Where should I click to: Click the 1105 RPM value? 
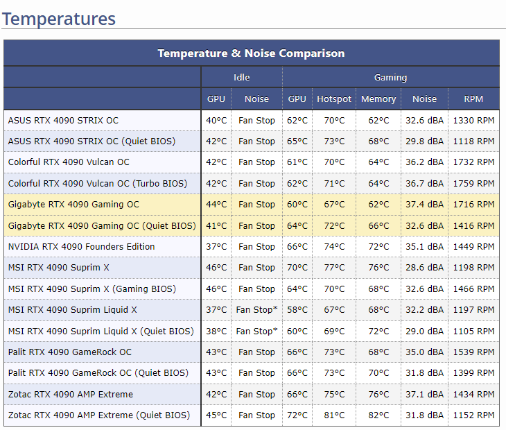473,331
